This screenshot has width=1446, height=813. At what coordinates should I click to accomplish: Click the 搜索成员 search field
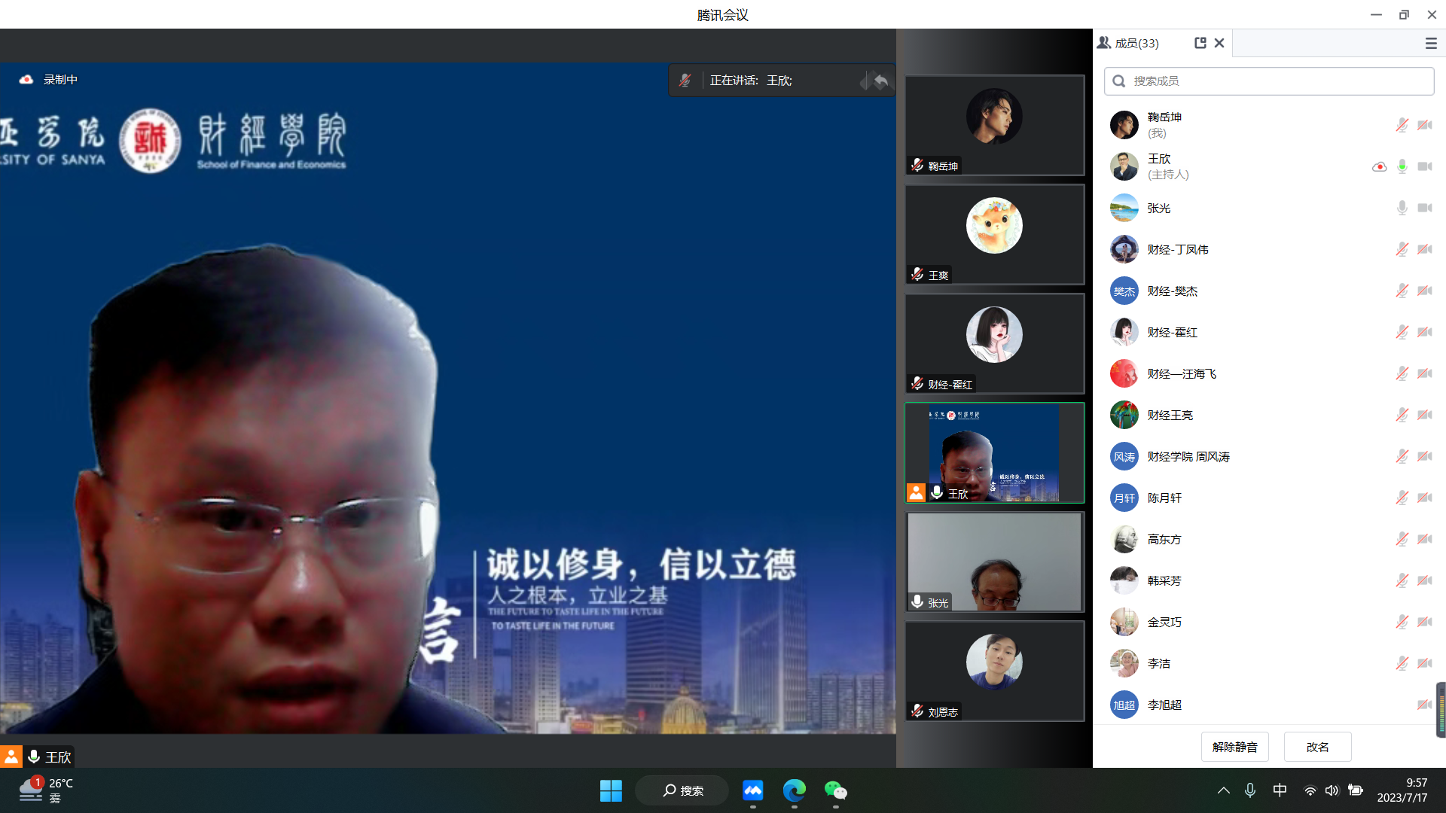[x=1269, y=81]
